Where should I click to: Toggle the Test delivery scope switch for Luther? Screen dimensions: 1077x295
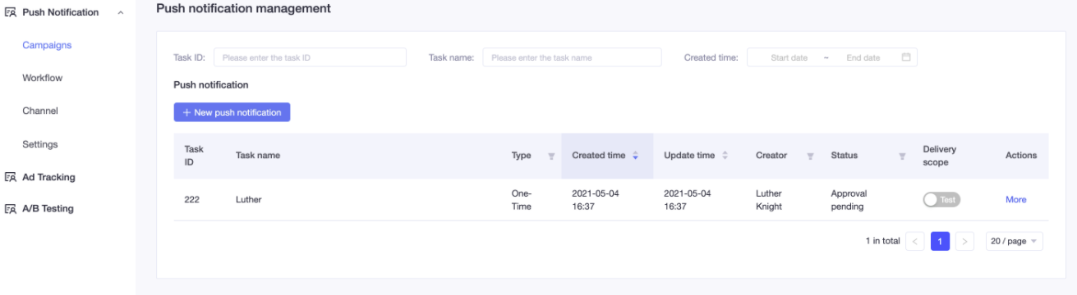(x=941, y=200)
